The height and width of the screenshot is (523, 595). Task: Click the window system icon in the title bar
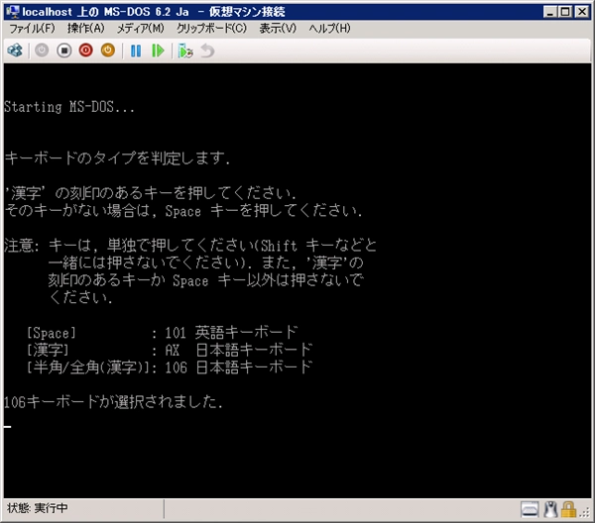(x=13, y=12)
